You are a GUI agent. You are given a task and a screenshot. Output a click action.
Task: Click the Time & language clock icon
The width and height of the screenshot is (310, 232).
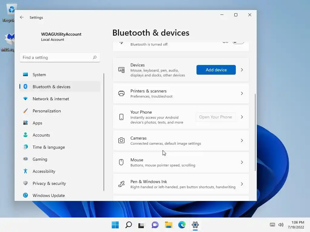(25, 147)
